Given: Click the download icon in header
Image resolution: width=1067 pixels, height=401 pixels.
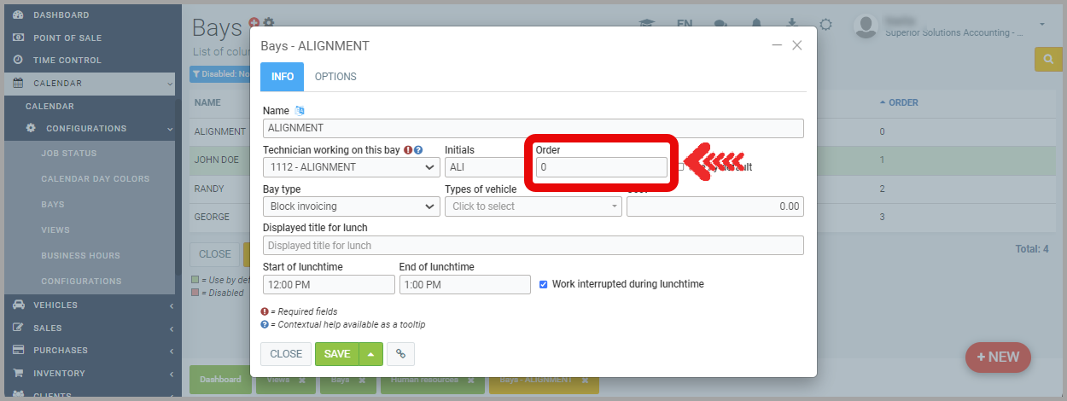Looking at the screenshot, I should click(792, 24).
